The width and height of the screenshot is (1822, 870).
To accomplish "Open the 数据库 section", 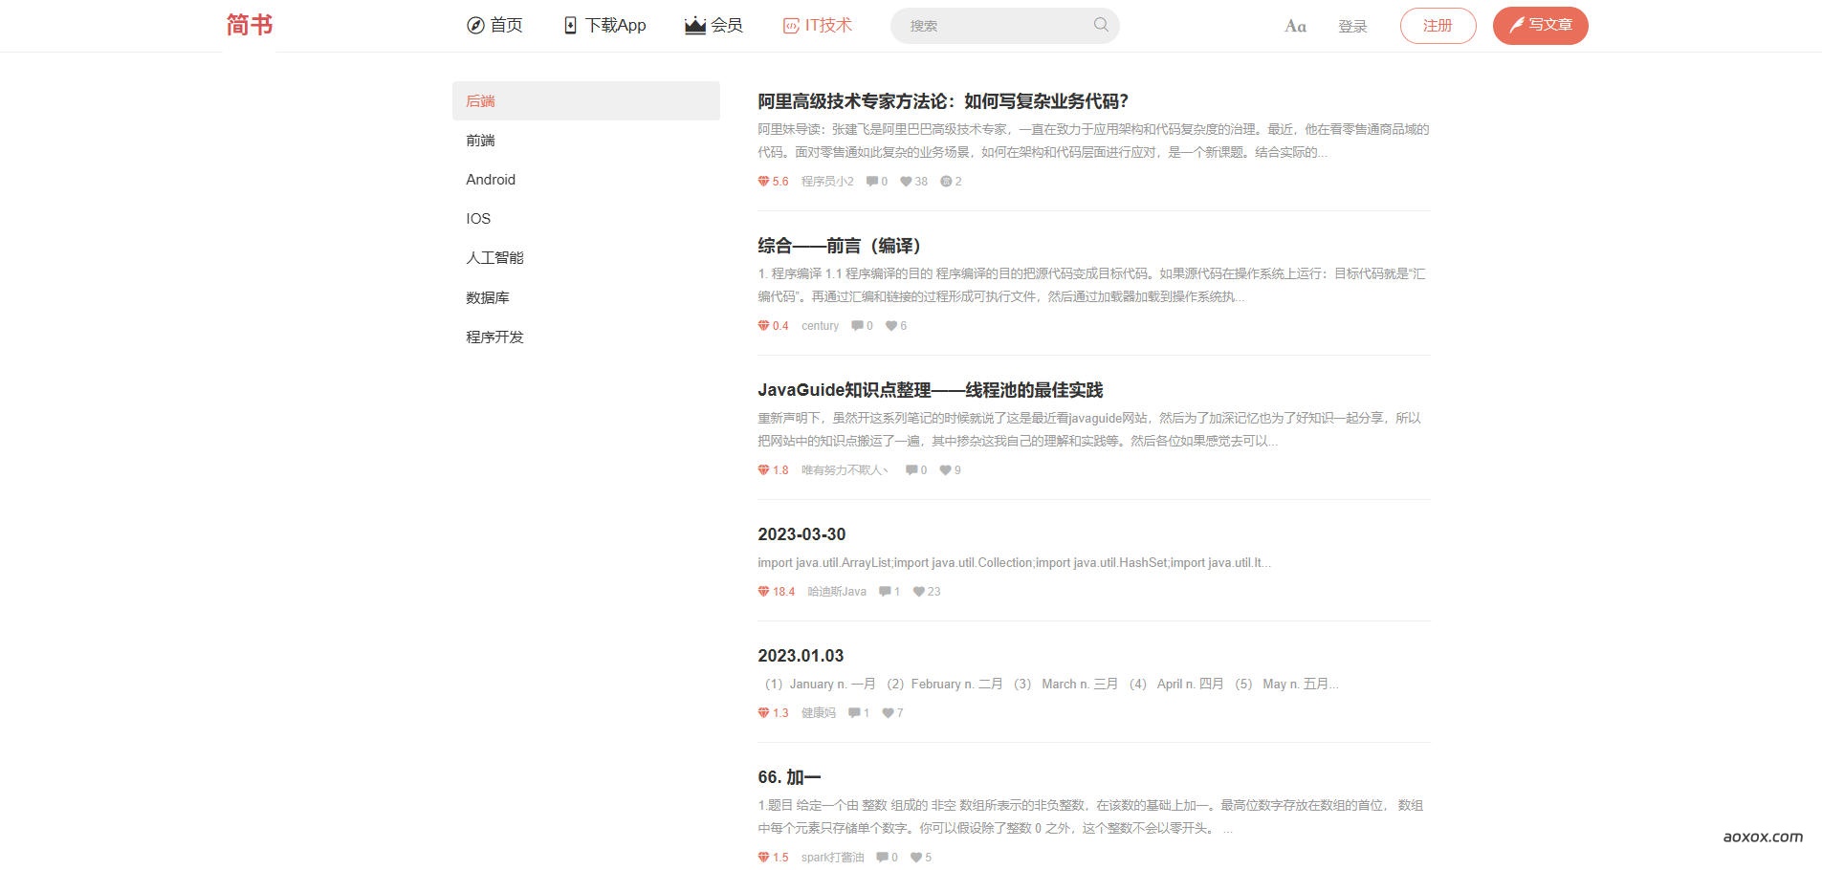I will pos(488,297).
